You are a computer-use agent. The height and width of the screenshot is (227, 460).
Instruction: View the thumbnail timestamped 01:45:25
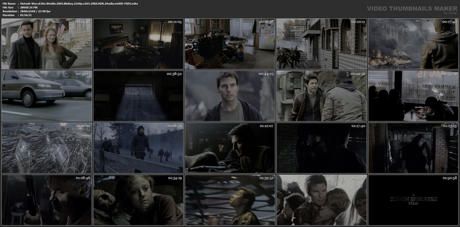[322, 200]
